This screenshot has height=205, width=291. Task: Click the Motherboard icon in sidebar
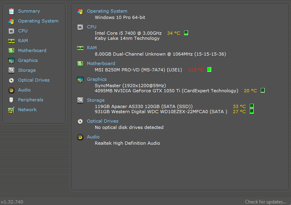pos(11,50)
